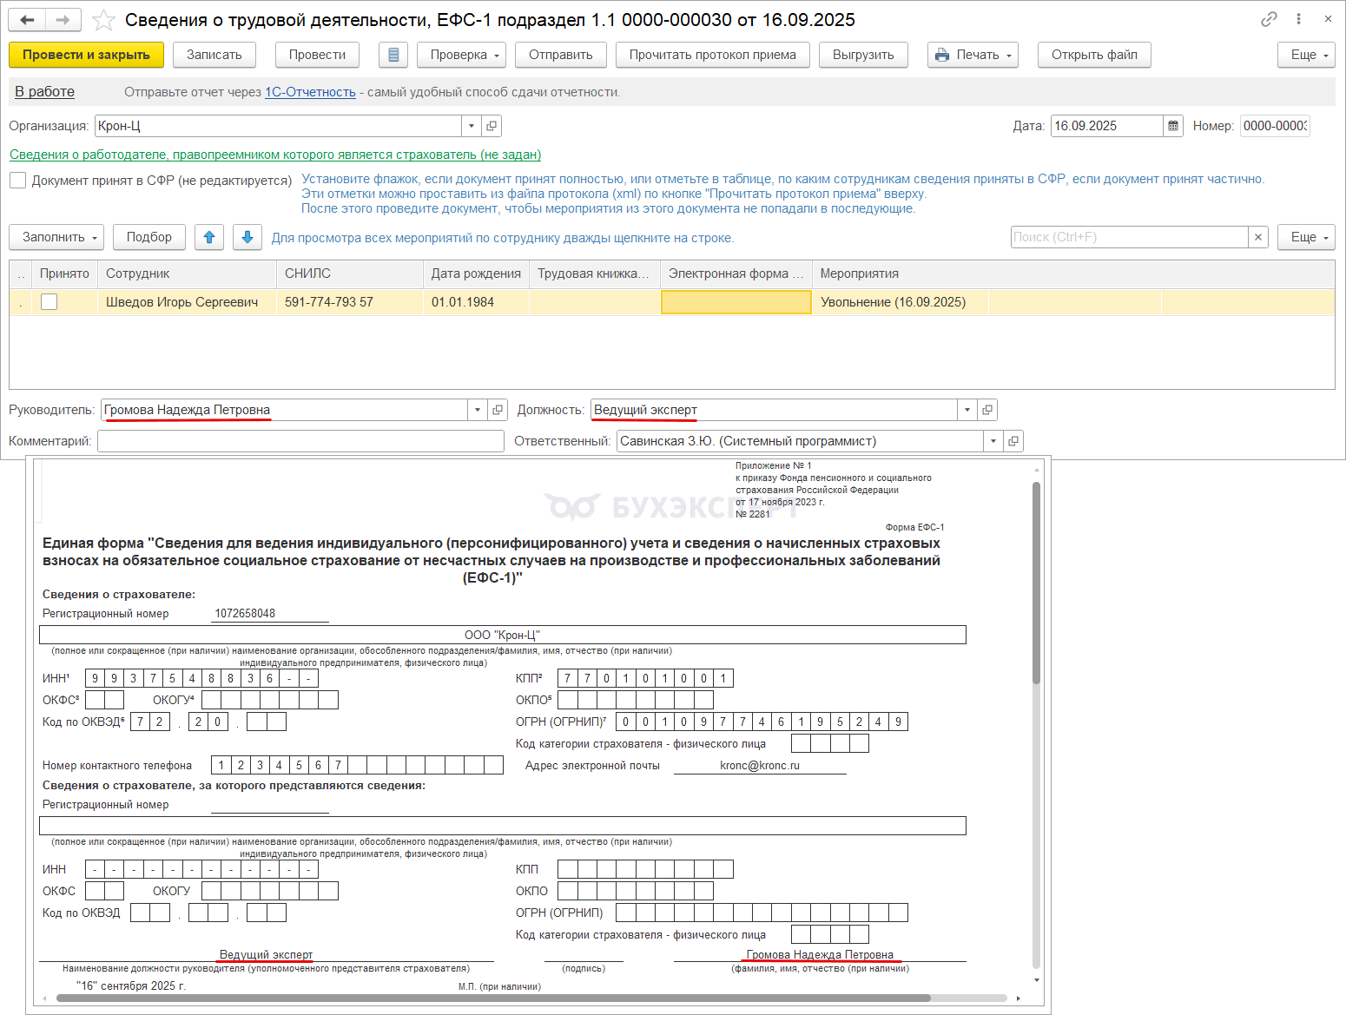
Task: Move the employee row down
Action: tap(247, 237)
